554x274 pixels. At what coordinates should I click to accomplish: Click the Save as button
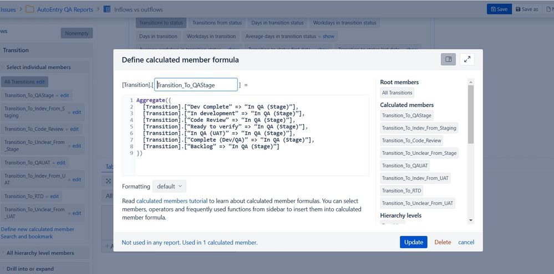tap(527, 9)
